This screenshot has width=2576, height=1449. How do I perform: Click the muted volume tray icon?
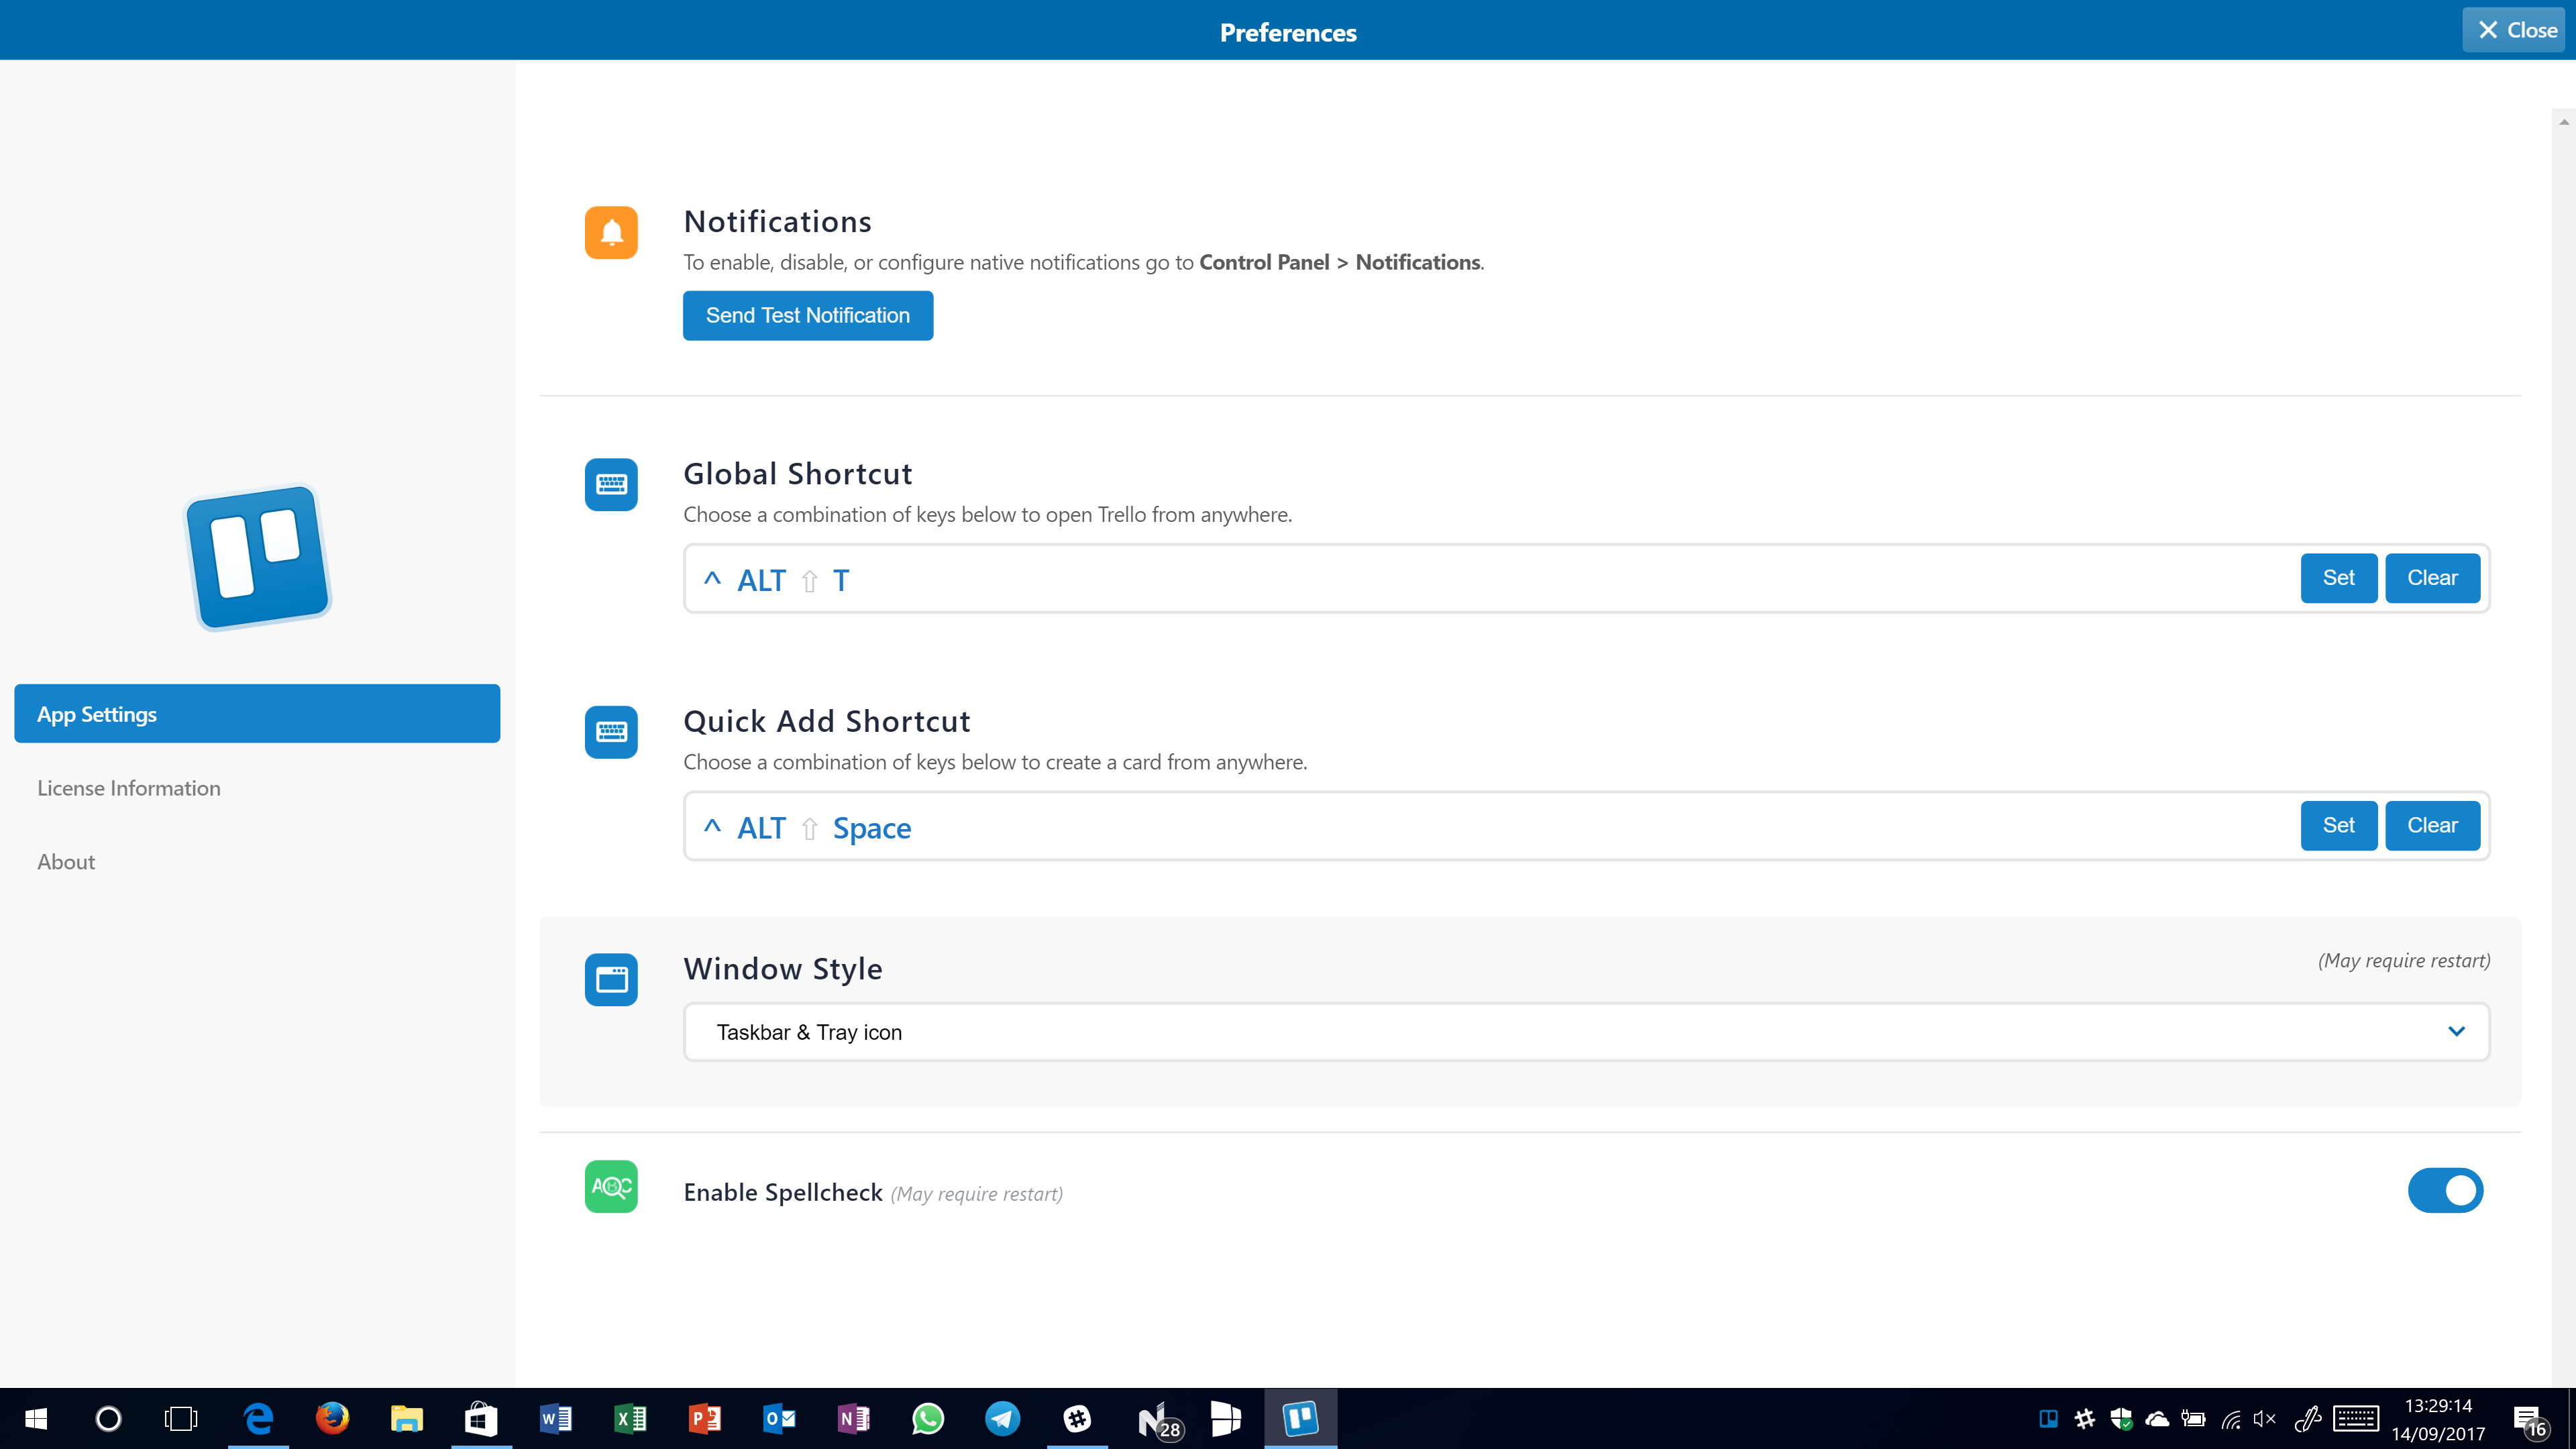[x=2265, y=1419]
